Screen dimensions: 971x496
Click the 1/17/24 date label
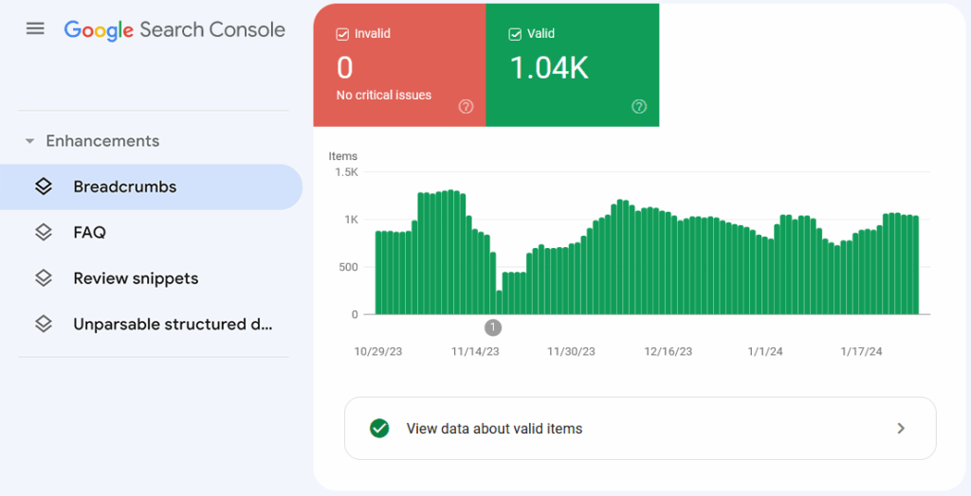(x=861, y=351)
